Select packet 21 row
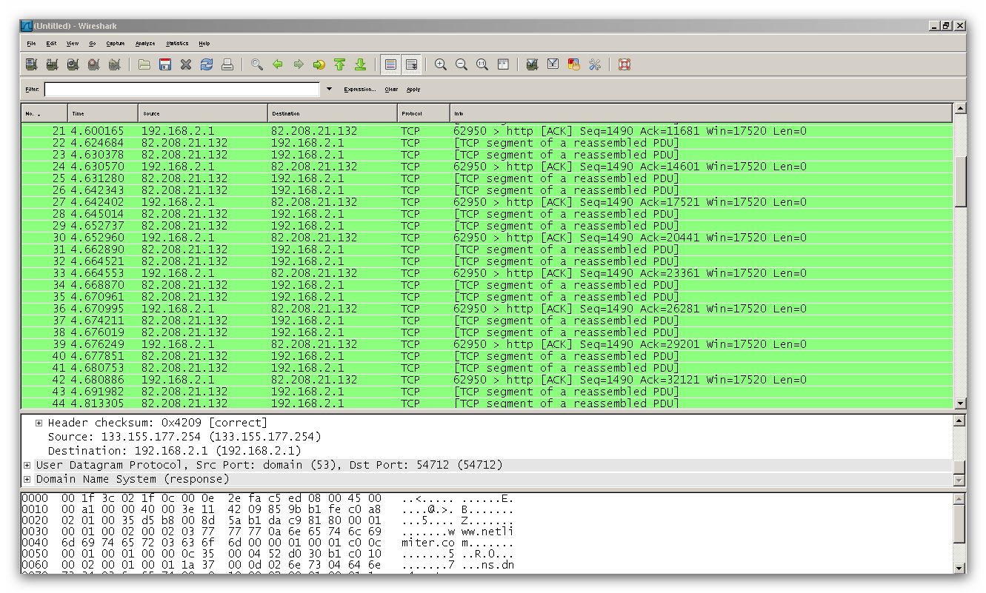Screen dimensions: 986x593 pos(487,131)
